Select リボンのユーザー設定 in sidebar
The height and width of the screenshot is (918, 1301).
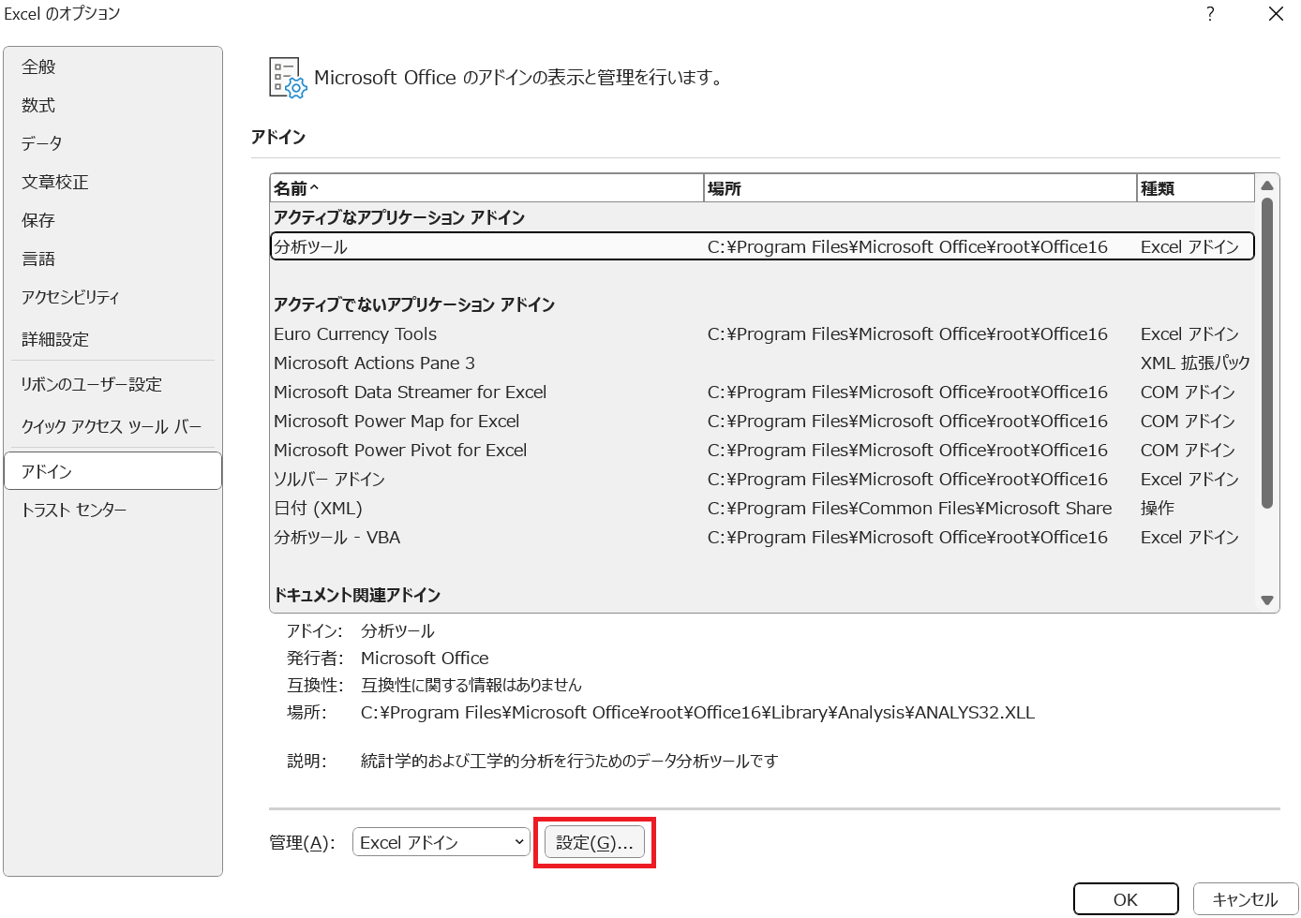(112, 384)
